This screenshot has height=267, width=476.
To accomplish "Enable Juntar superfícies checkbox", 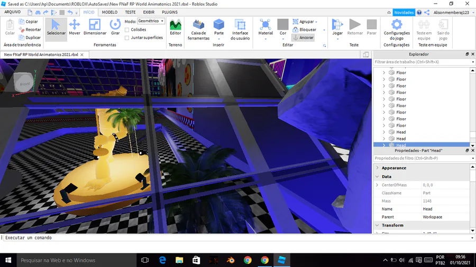I will coord(127,38).
